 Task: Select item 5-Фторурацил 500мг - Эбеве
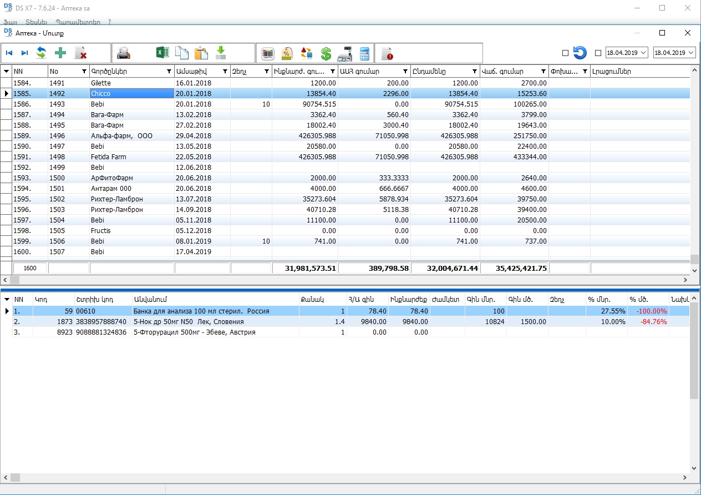pyautogui.click(x=215, y=332)
